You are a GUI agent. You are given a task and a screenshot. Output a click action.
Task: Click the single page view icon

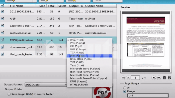coord(164,77)
